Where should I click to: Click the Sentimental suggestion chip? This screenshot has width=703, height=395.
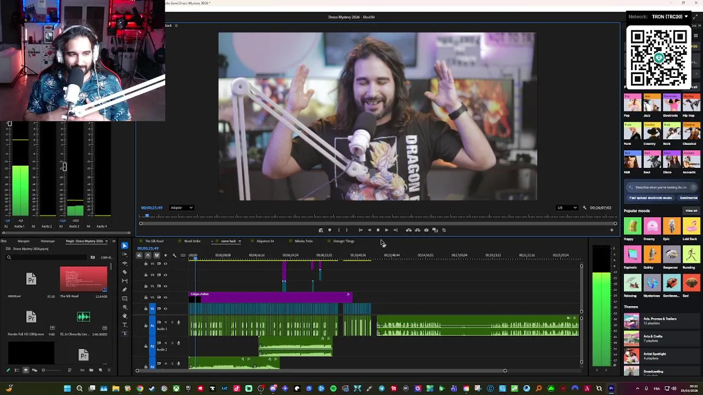point(689,198)
